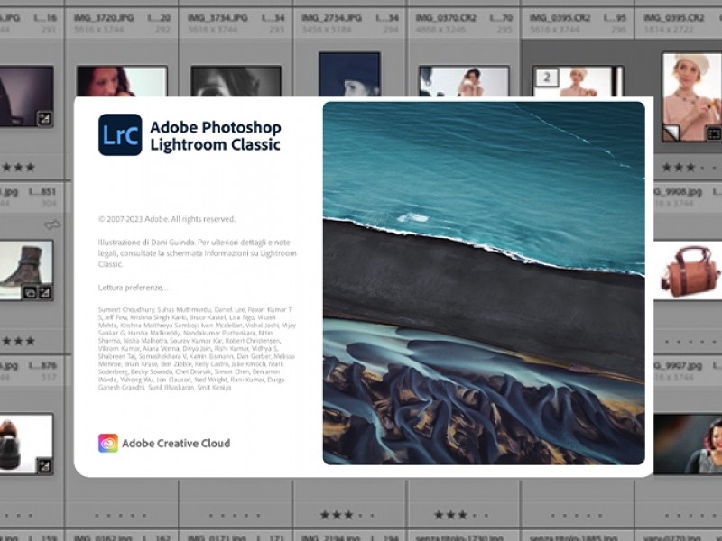Set empty star rating dots under IMG_0162
722x541 pixels.
tap(121, 515)
